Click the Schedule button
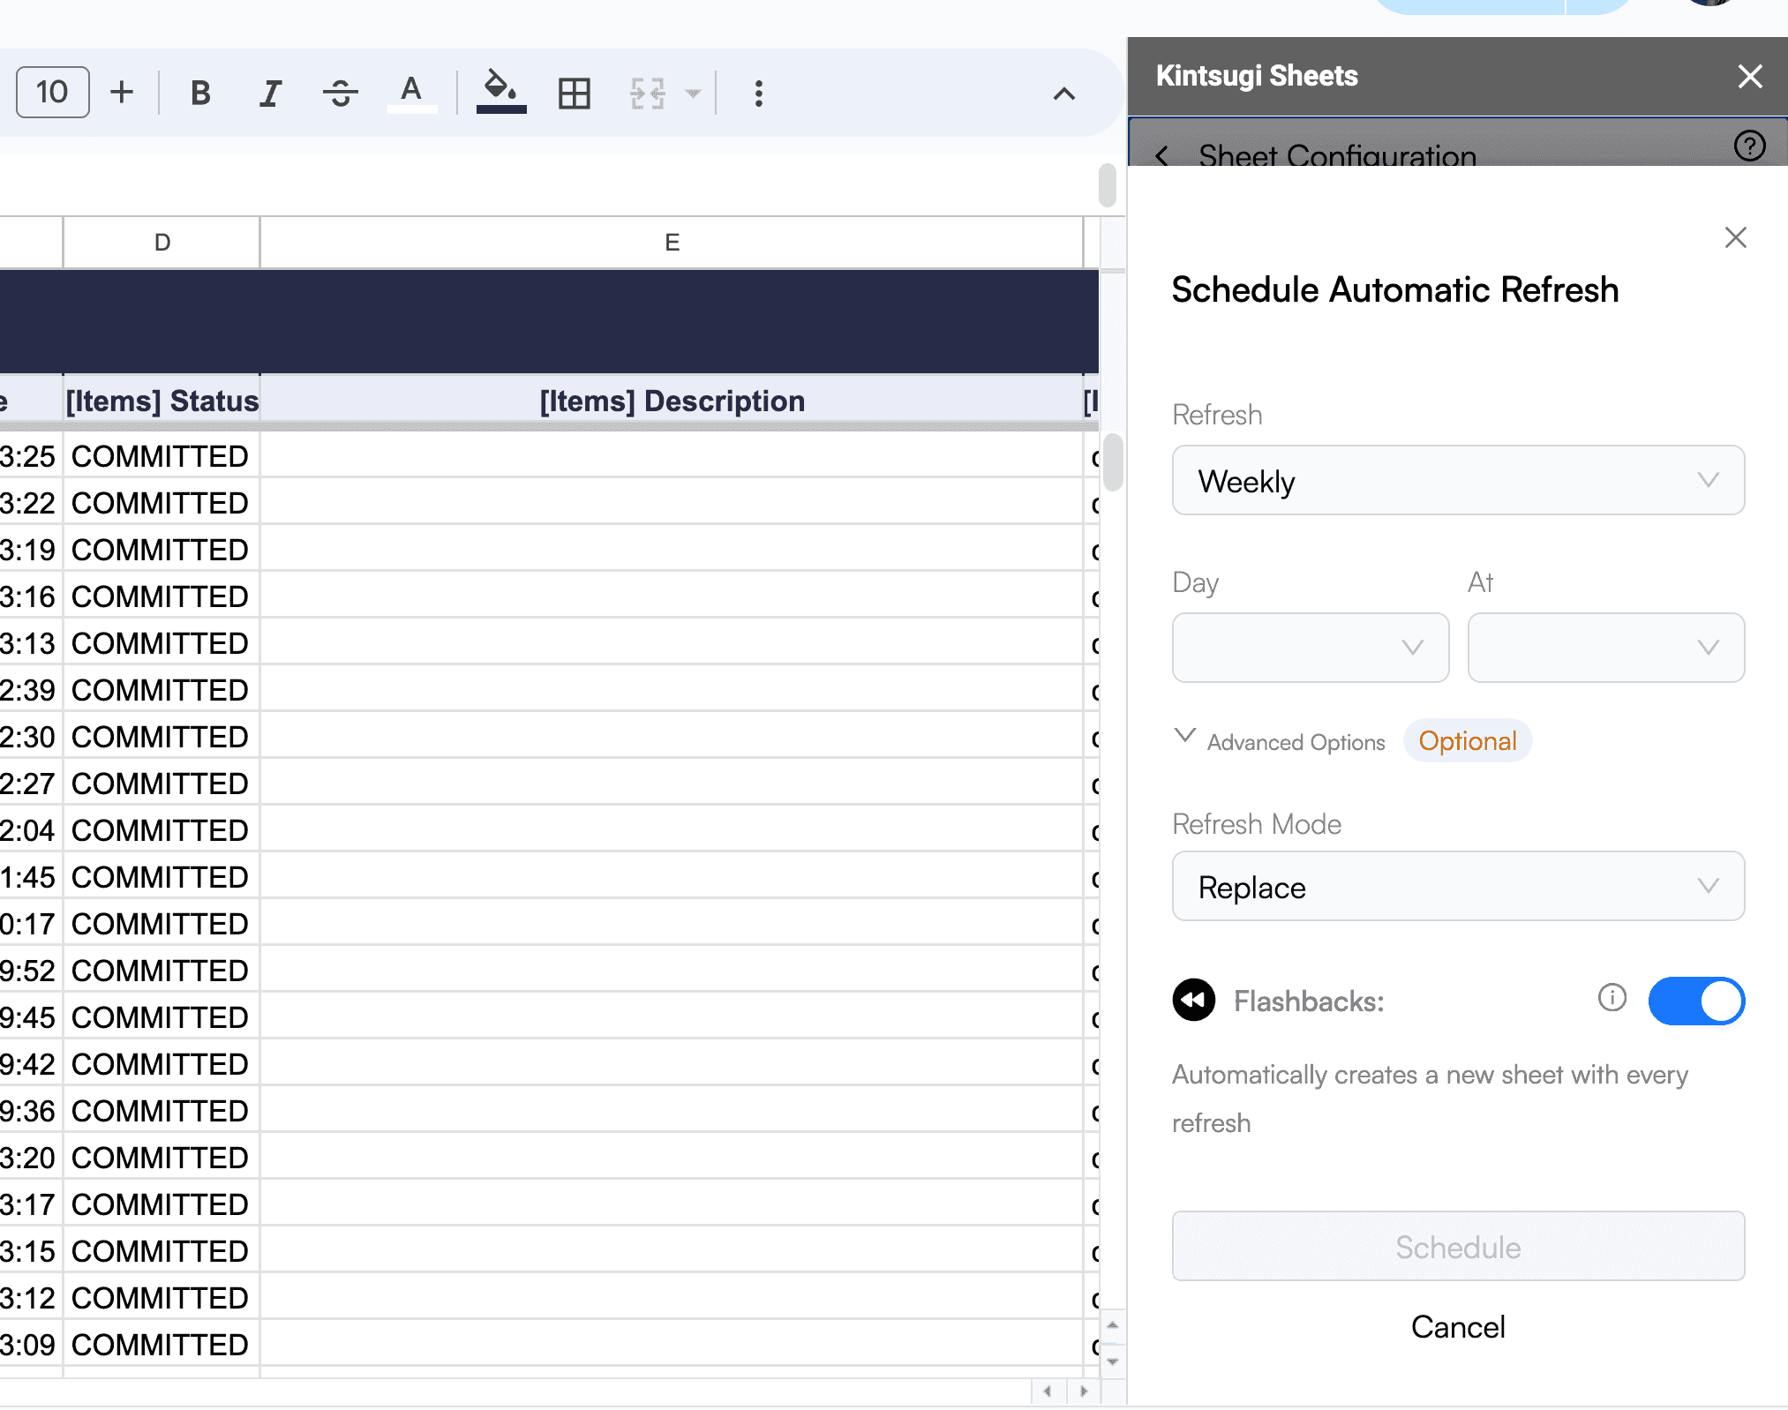 [1457, 1246]
